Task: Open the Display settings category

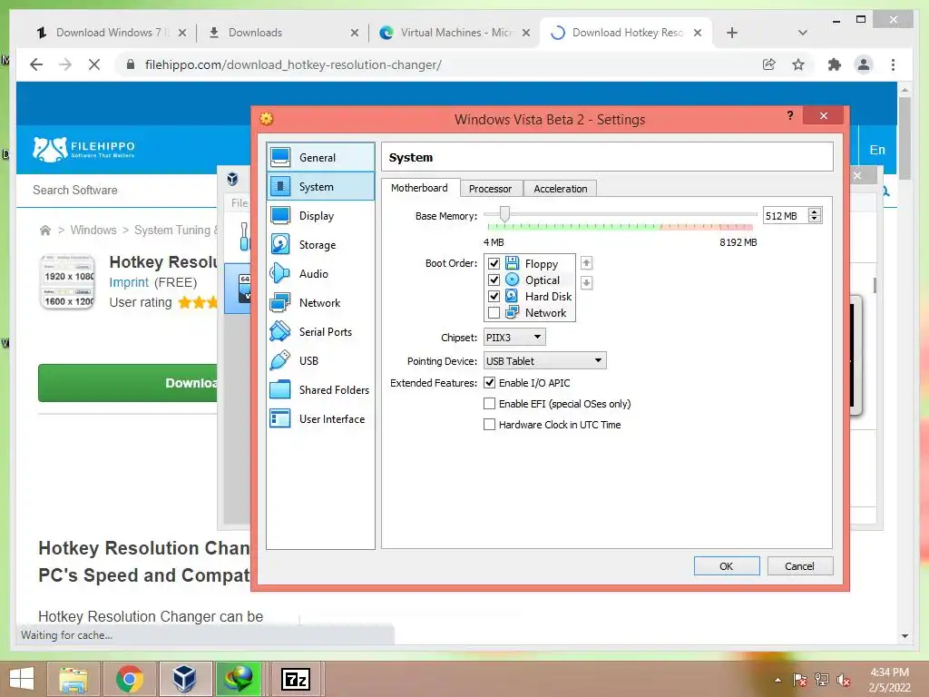Action: pyautogui.click(x=320, y=216)
